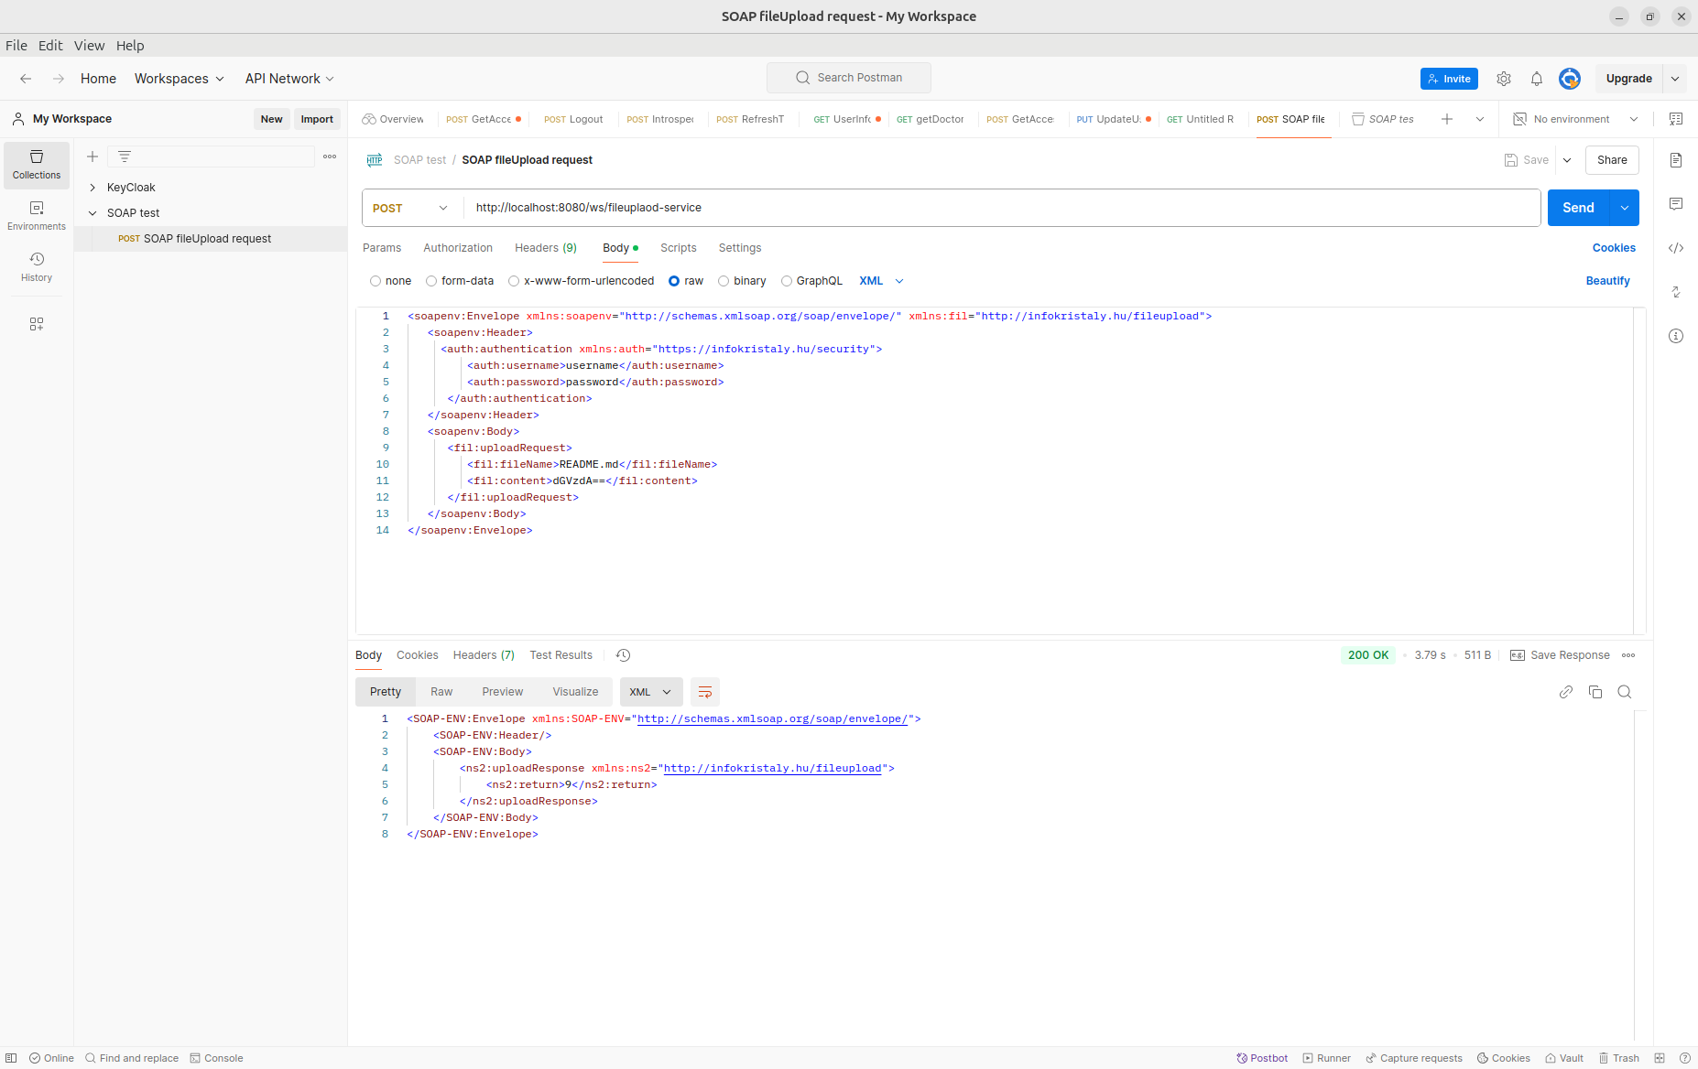This screenshot has height=1069, width=1698.
Task: Open collections view more actions ellipsis
Action: (x=330, y=157)
